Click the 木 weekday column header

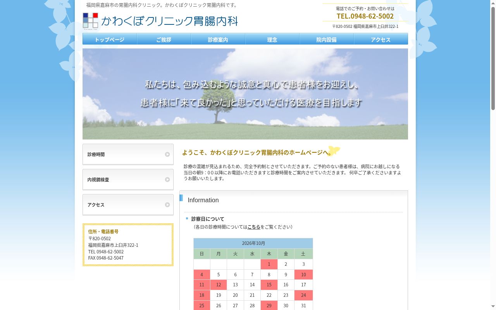(x=269, y=254)
